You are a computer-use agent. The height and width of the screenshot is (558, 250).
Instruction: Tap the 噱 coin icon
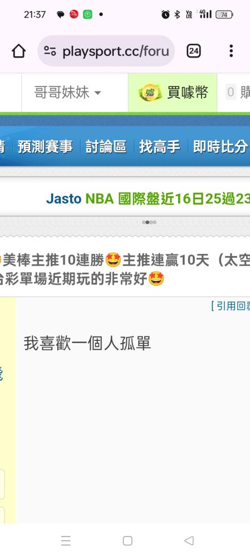(x=150, y=93)
